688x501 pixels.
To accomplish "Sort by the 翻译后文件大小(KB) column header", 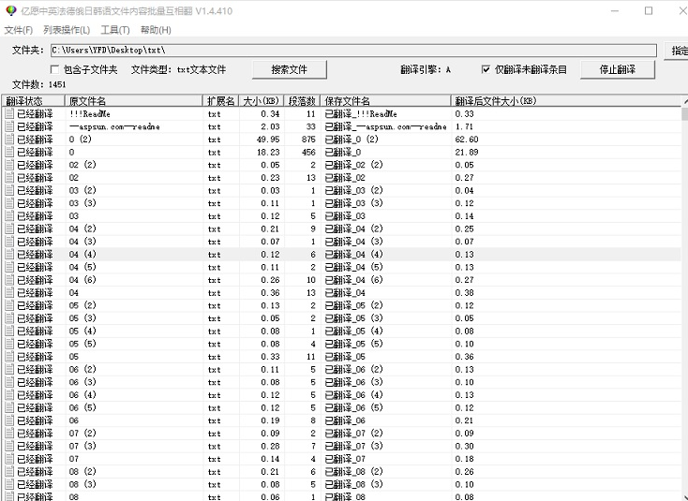I will (566, 101).
